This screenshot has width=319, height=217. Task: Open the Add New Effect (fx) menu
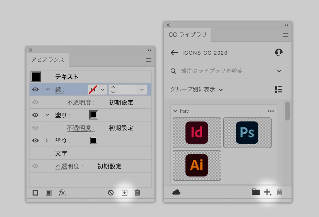[62, 193]
